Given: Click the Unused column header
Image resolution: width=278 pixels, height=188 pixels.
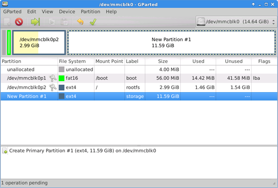Looking at the screenshot, I should coord(234,61).
